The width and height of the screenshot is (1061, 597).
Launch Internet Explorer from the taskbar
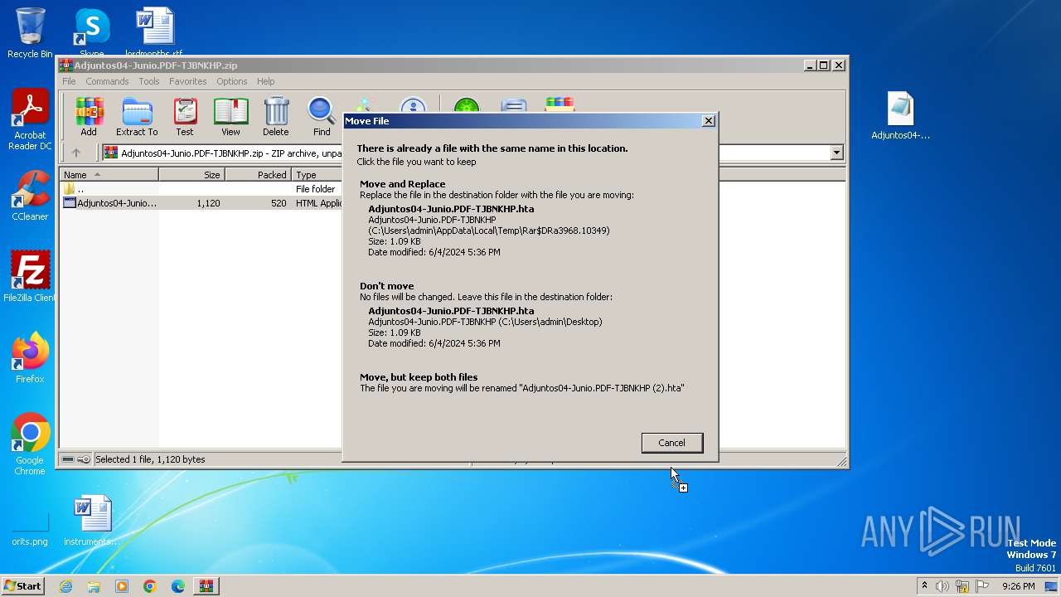pyautogui.click(x=65, y=586)
